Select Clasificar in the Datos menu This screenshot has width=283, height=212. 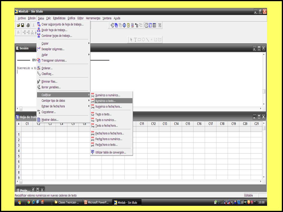63,74
